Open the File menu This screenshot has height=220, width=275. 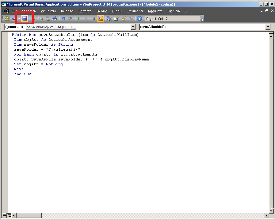pyautogui.click(x=14, y=11)
